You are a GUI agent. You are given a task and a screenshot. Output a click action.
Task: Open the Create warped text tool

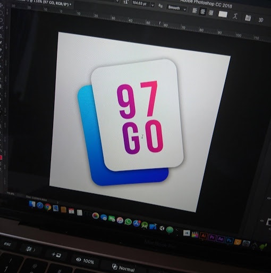point(235,17)
